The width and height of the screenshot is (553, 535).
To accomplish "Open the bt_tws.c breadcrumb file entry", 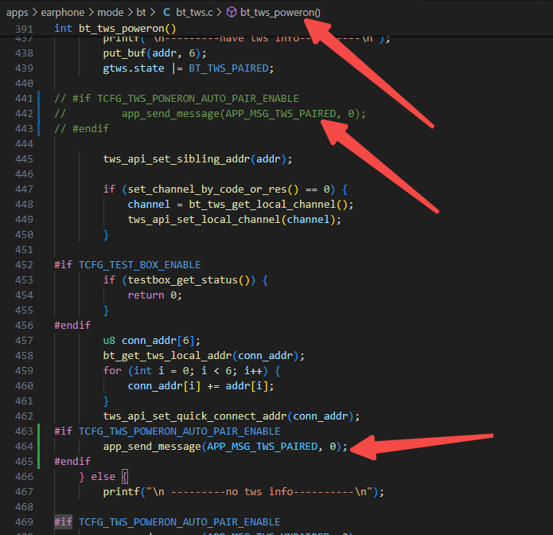I will tap(194, 13).
